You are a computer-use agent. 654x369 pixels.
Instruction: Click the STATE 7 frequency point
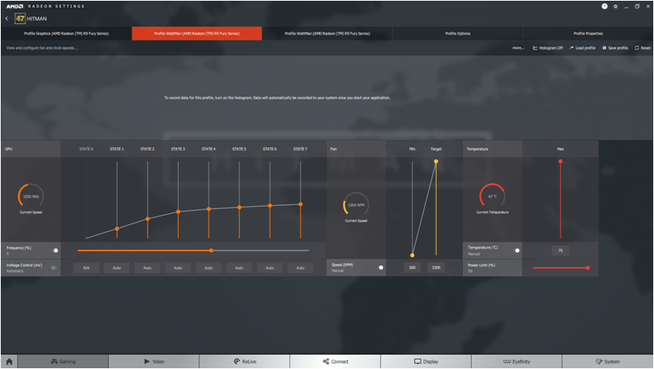(x=300, y=204)
